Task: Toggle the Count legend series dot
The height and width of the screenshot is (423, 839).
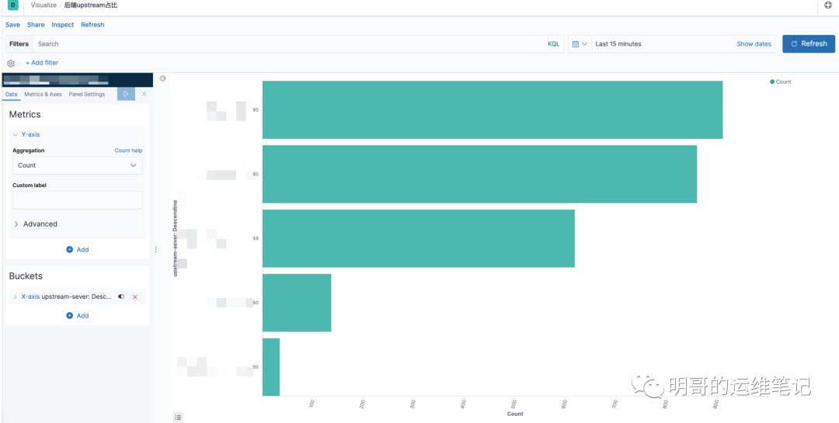Action: pyautogui.click(x=772, y=81)
